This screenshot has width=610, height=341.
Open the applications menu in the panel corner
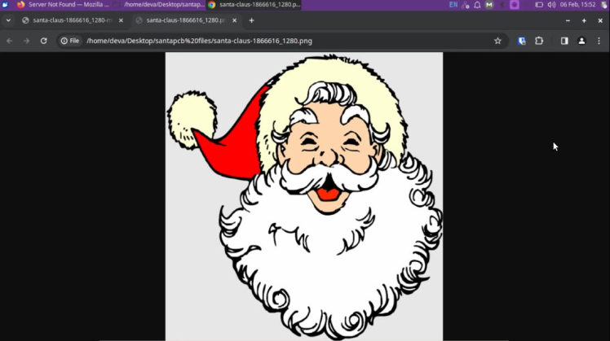click(x=5, y=5)
